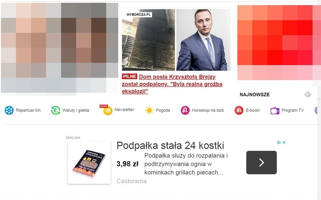Select the NAJNOWSZE section heading
The height and width of the screenshot is (200, 321).
point(255,94)
